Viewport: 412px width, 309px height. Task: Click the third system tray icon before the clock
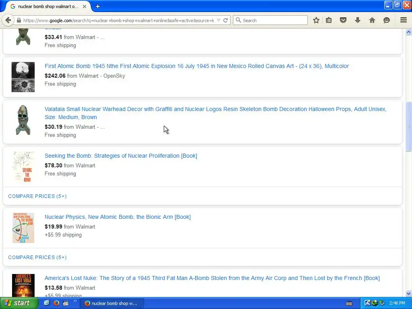click(x=382, y=303)
